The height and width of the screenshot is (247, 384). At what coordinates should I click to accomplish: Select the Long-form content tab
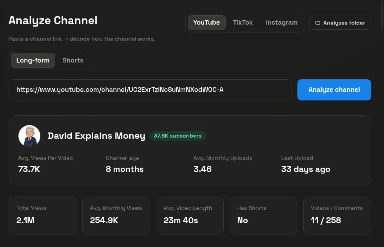coord(33,60)
